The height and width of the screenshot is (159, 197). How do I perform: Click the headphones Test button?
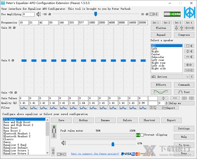point(182,92)
